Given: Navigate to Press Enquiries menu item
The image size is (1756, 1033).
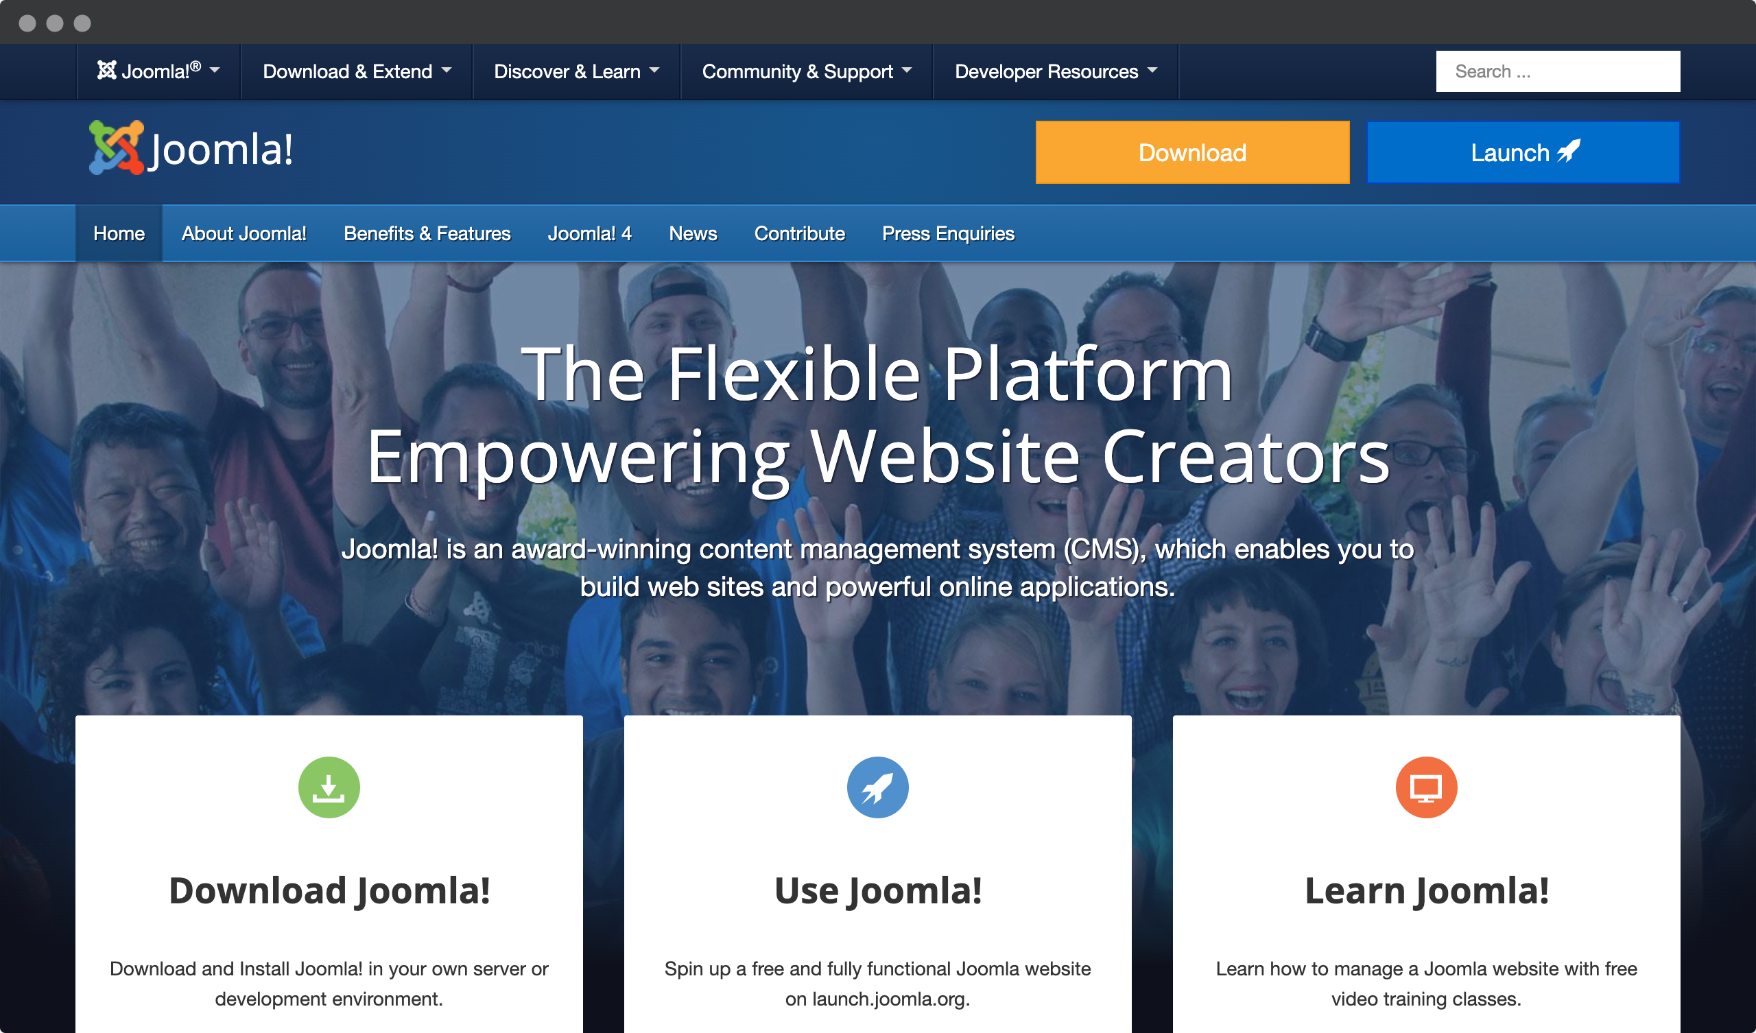Looking at the screenshot, I should [947, 233].
